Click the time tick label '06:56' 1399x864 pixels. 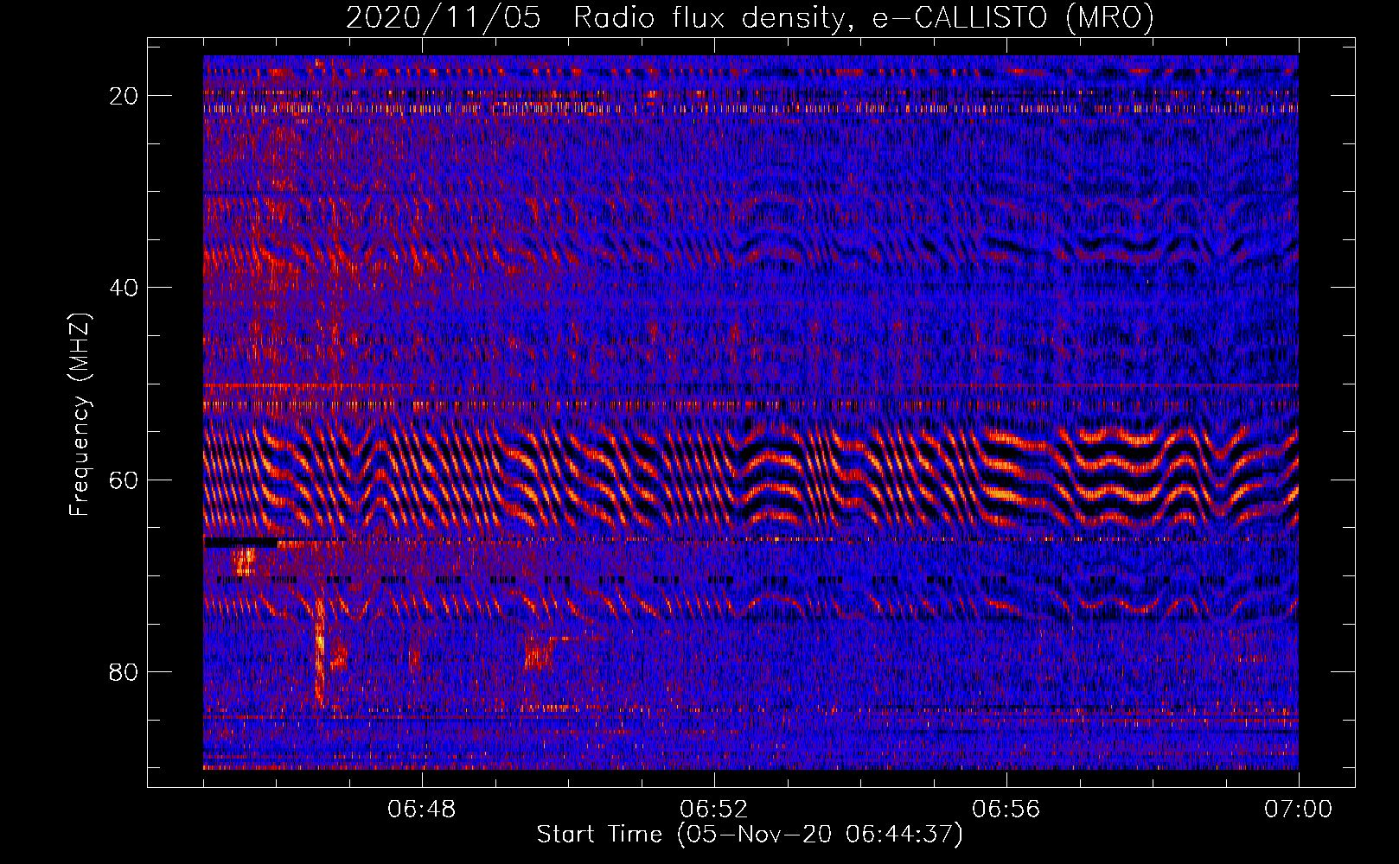1006,810
